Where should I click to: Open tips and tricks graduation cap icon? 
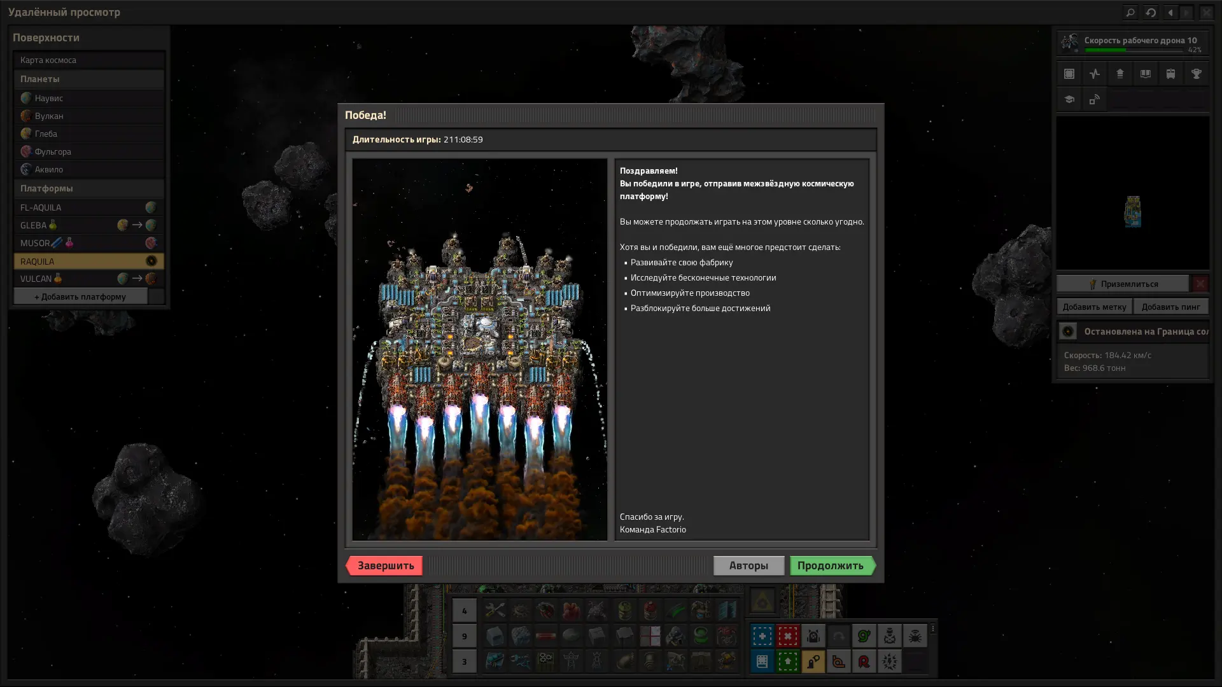click(1069, 99)
